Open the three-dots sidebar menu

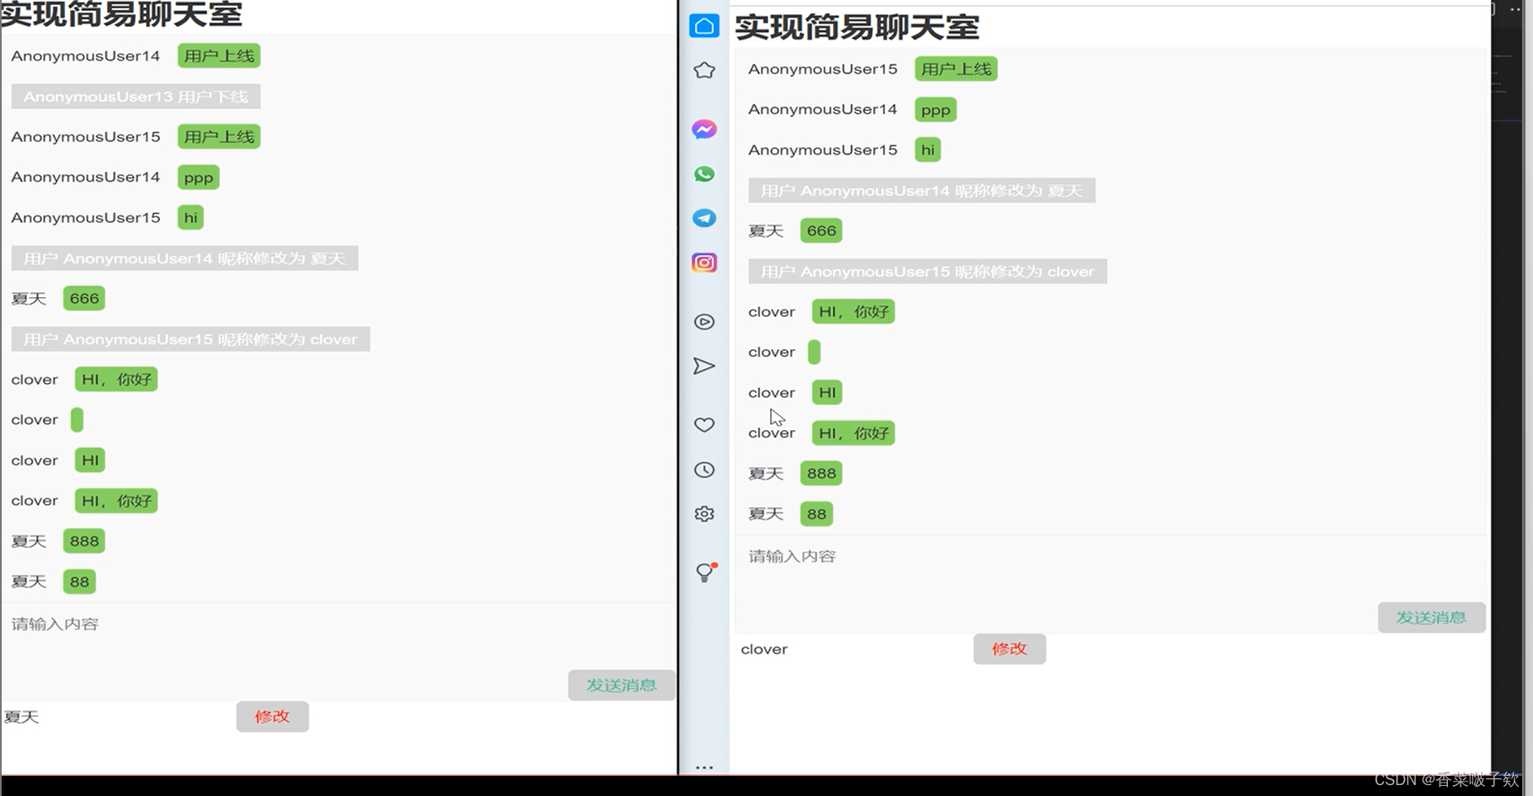pos(704,767)
